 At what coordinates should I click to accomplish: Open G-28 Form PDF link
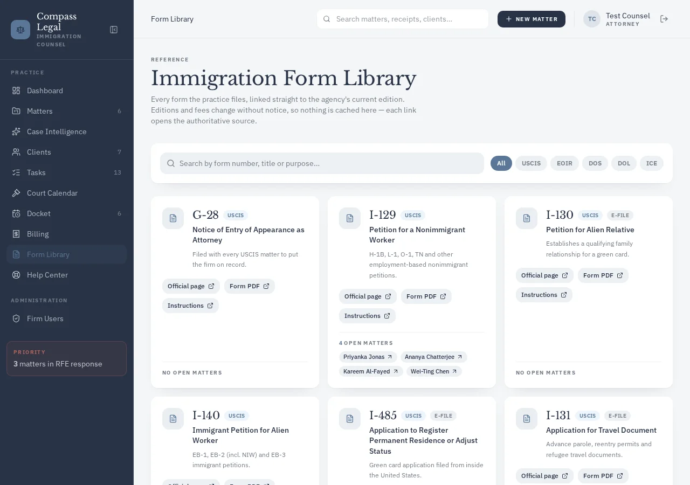coord(250,286)
